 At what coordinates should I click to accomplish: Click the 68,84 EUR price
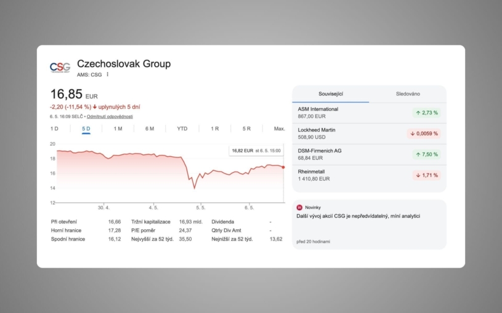[x=310, y=158]
